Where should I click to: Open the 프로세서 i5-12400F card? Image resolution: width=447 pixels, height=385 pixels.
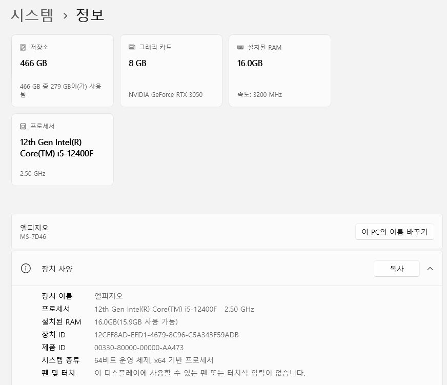point(63,150)
